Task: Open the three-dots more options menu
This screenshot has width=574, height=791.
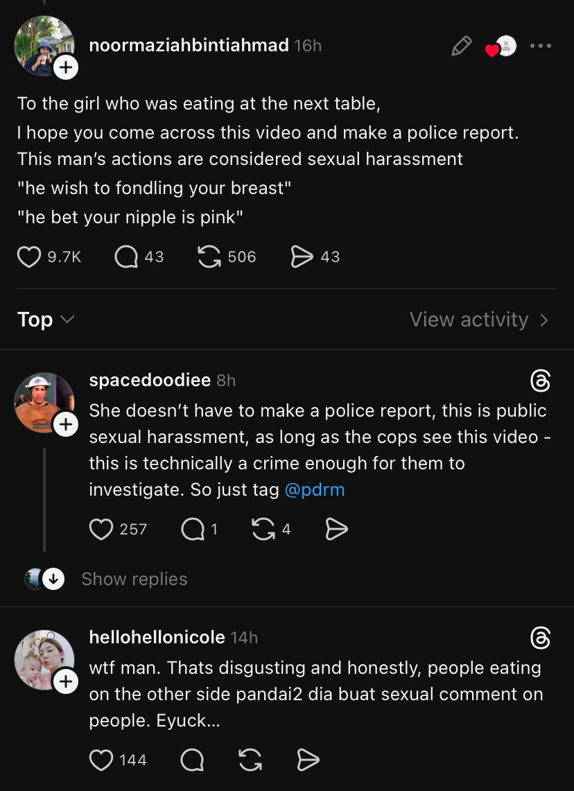Action: click(540, 46)
